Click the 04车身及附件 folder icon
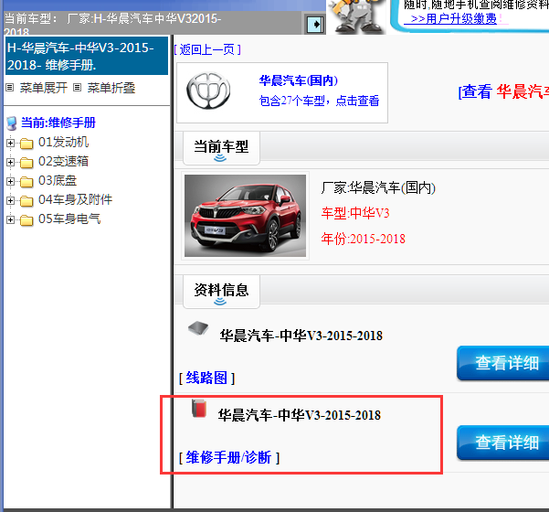The width and height of the screenshot is (549, 512). (26, 201)
